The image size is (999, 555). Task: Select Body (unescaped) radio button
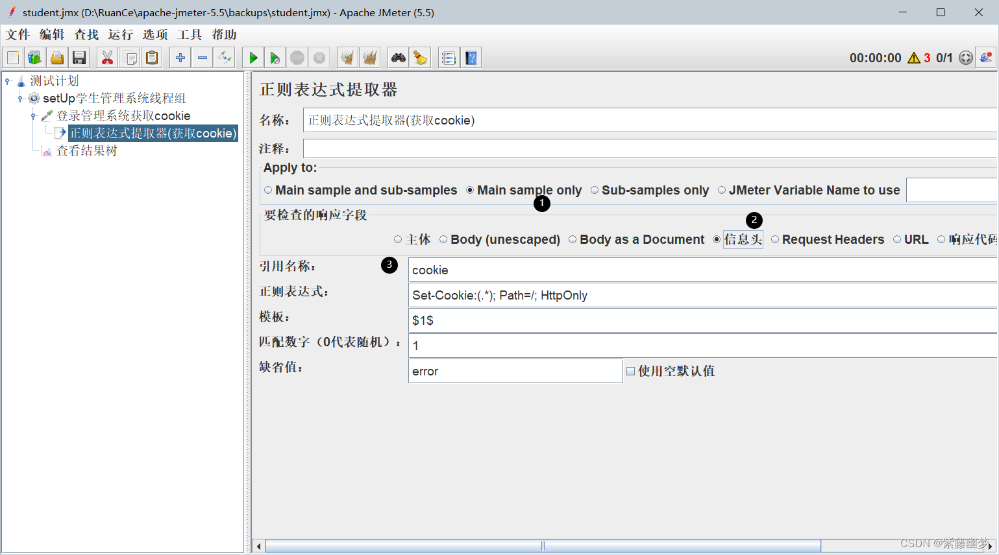[443, 239]
